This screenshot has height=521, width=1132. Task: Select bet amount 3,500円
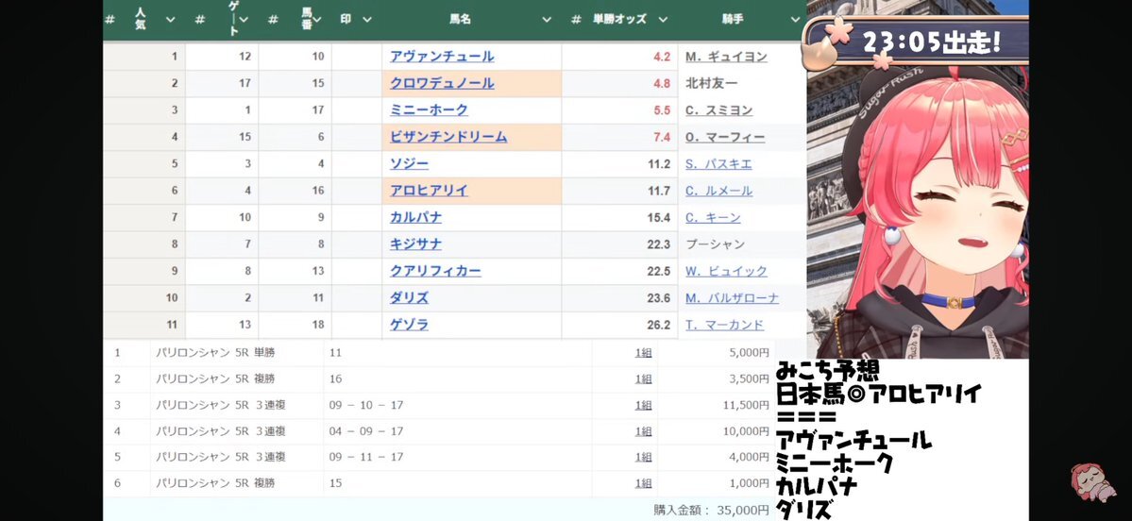click(750, 378)
